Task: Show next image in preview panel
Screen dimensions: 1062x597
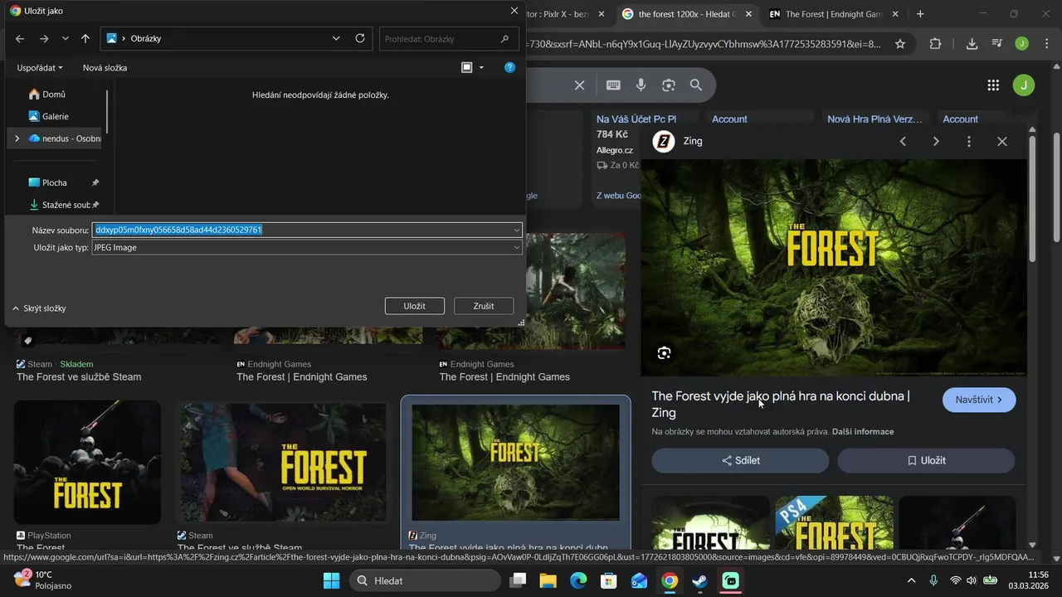Action: tap(936, 142)
